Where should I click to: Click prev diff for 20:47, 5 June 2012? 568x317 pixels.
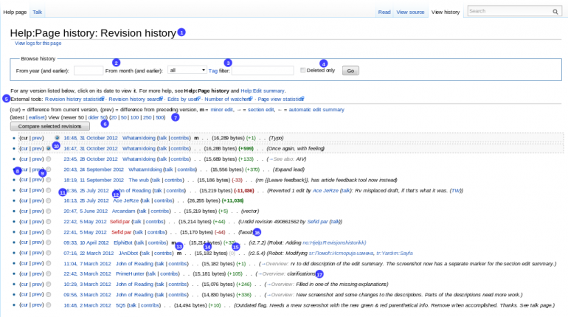[38, 211]
